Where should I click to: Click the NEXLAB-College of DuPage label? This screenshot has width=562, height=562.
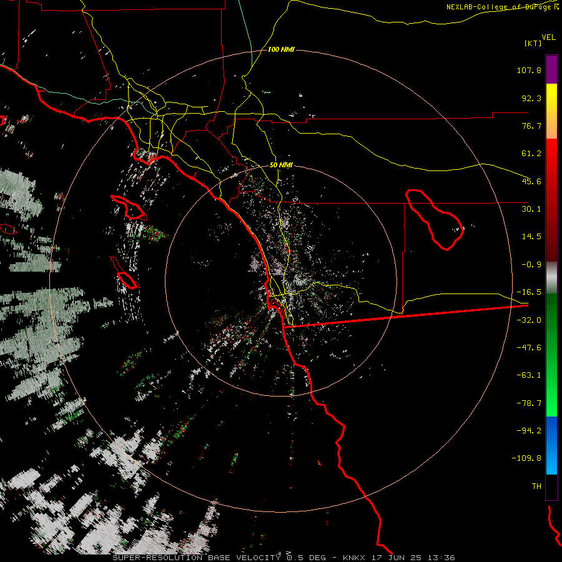coord(498,7)
